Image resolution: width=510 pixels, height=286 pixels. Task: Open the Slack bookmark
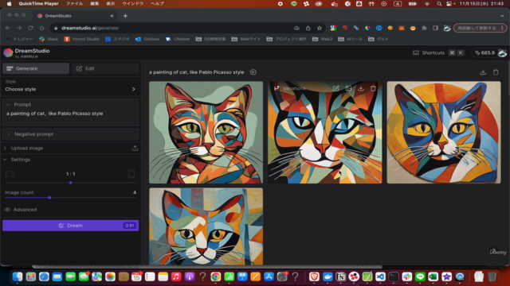pos(49,39)
